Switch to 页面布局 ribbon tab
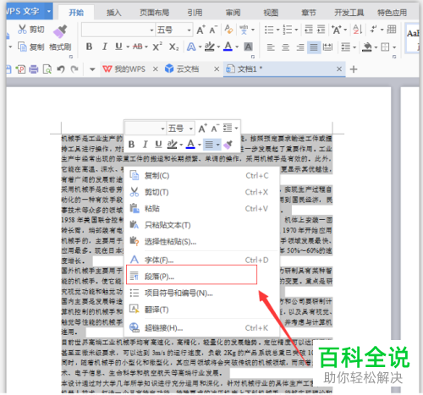This screenshot has height=395, width=423. [154, 13]
